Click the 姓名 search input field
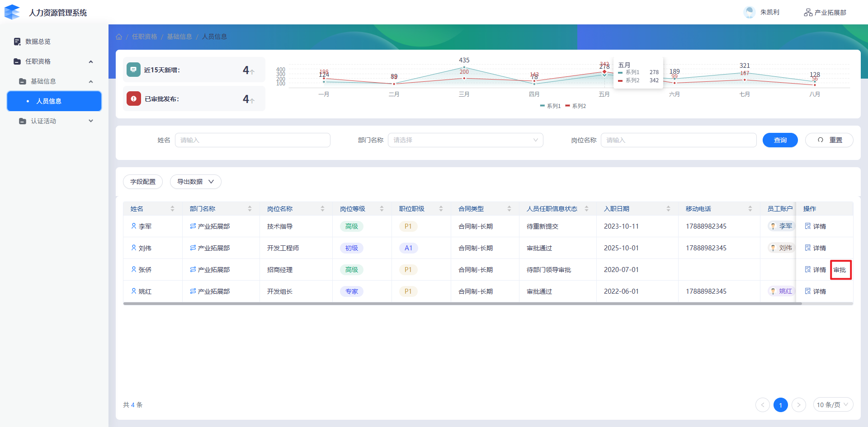This screenshot has width=868, height=427. click(252, 140)
